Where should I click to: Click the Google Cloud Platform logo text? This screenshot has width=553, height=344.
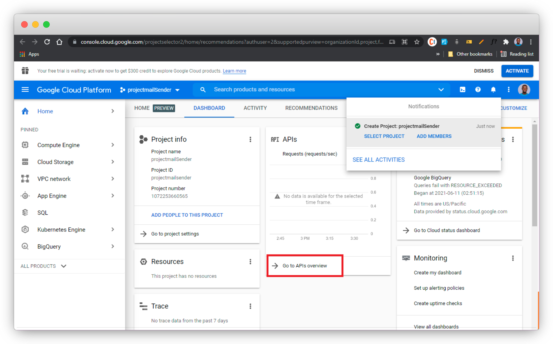click(74, 90)
